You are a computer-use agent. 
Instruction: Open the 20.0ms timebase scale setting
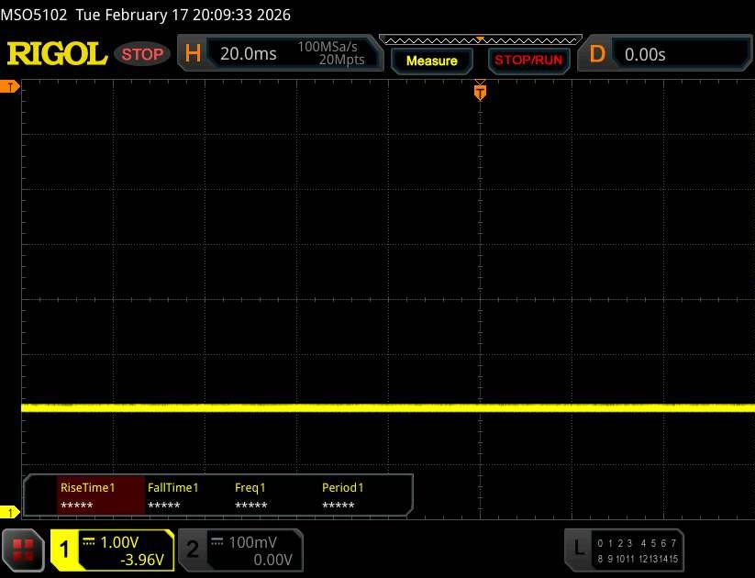[x=249, y=54]
